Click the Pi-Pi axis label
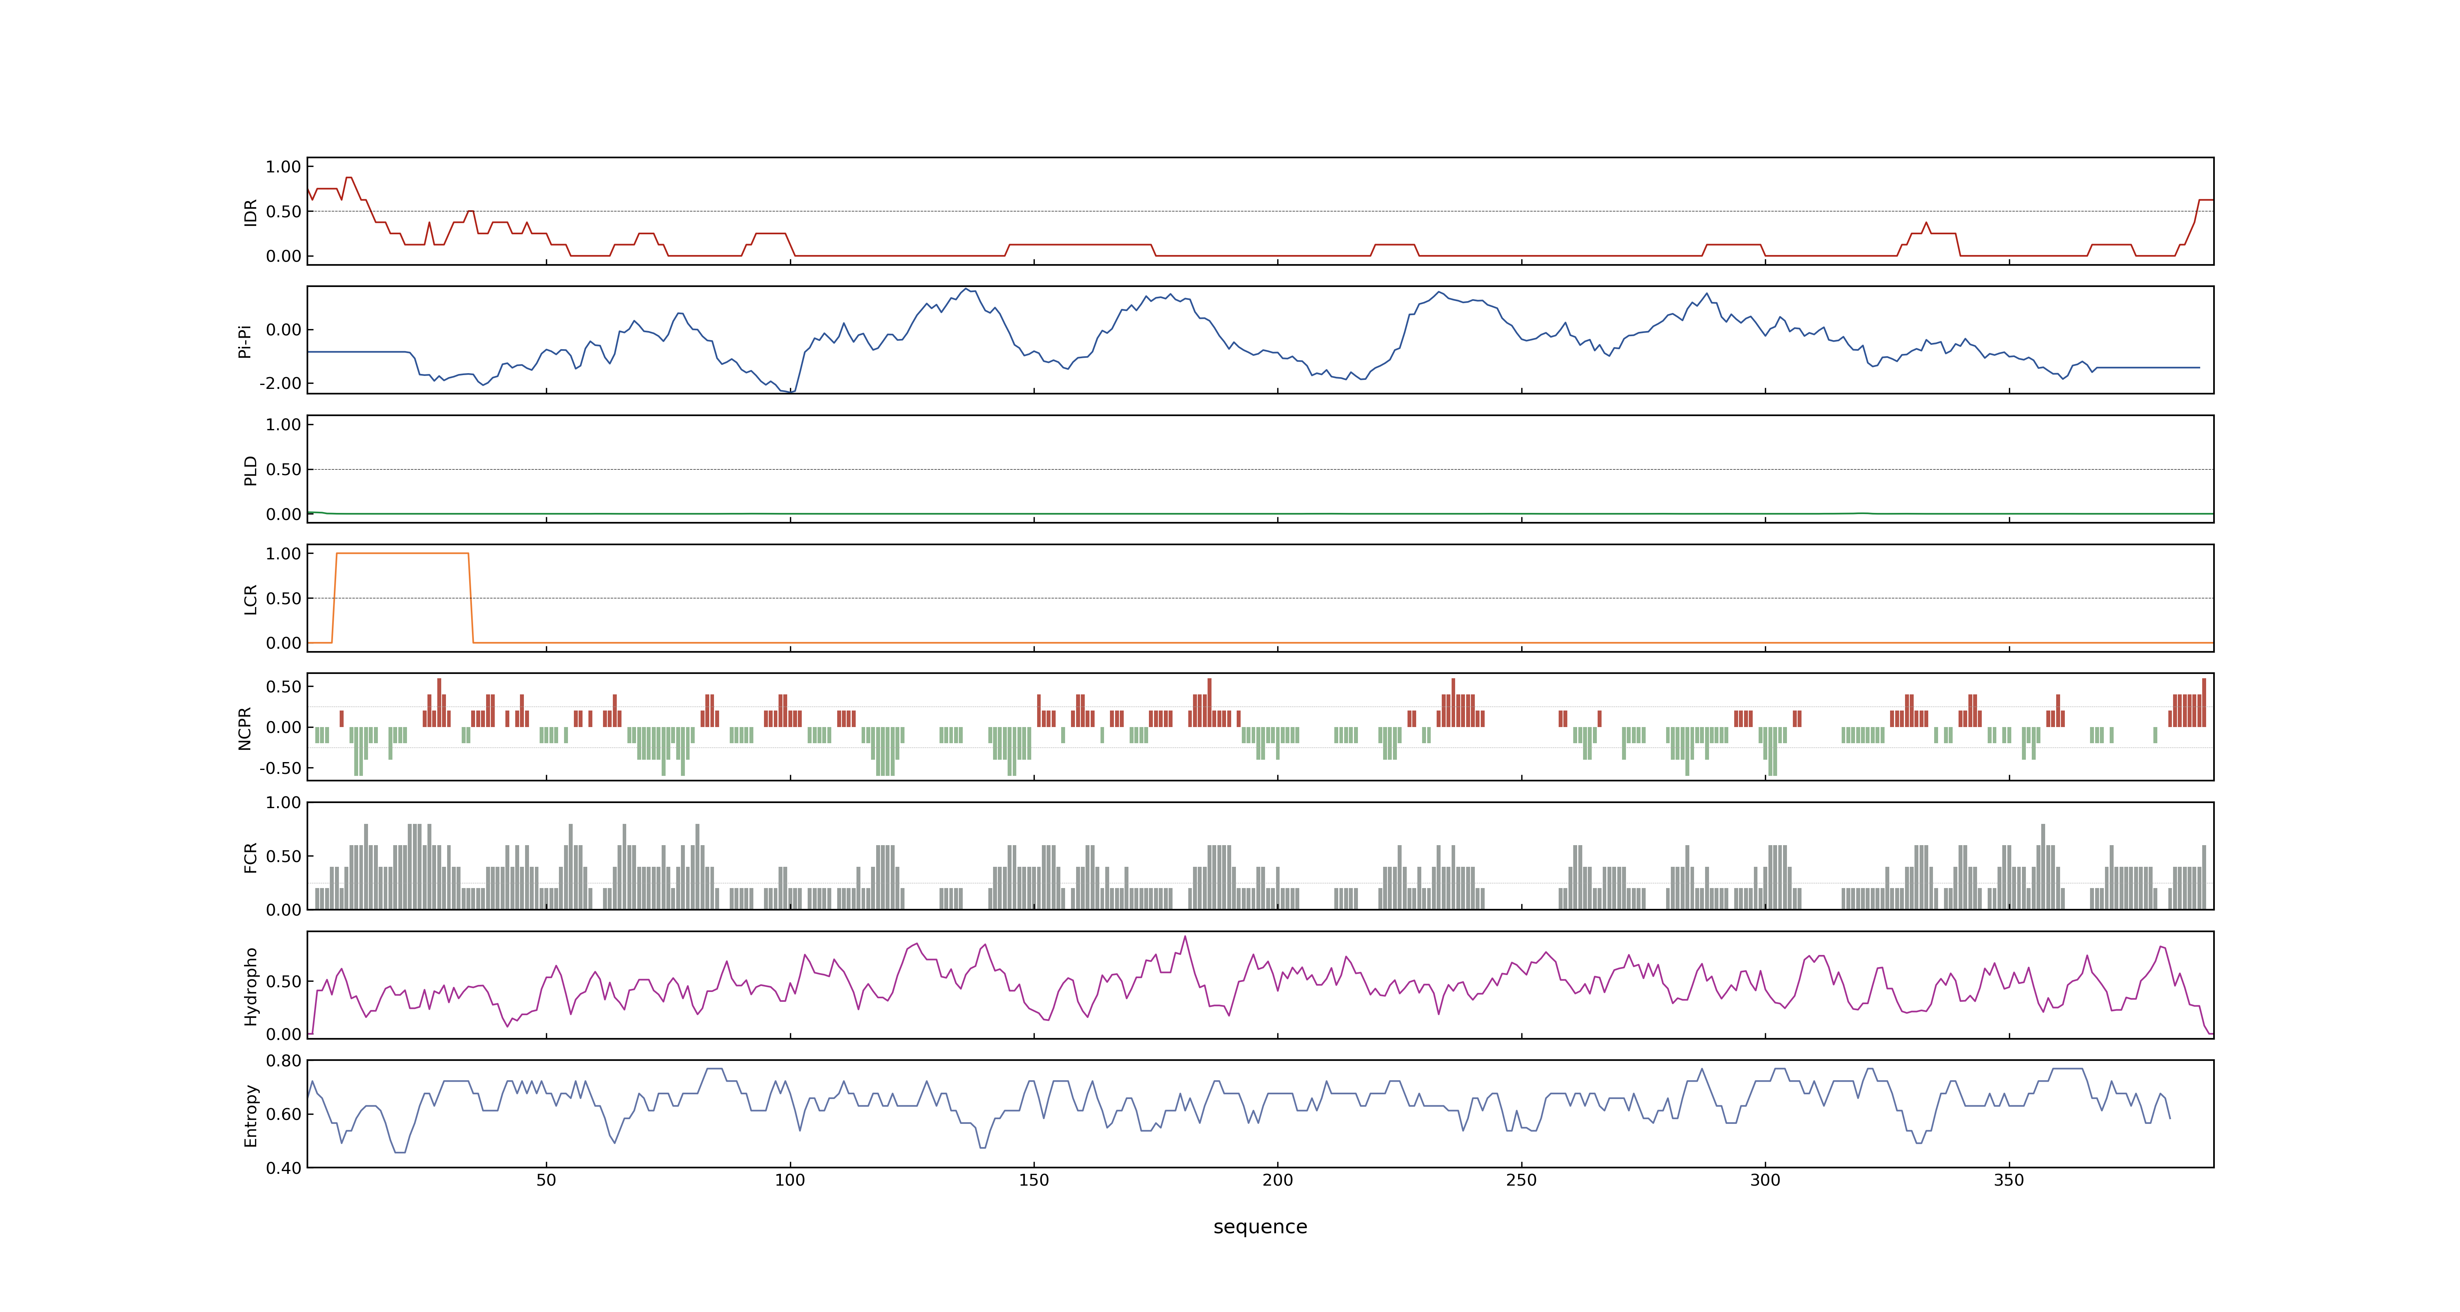Image resolution: width=2460 pixels, height=1312 pixels. (244, 341)
